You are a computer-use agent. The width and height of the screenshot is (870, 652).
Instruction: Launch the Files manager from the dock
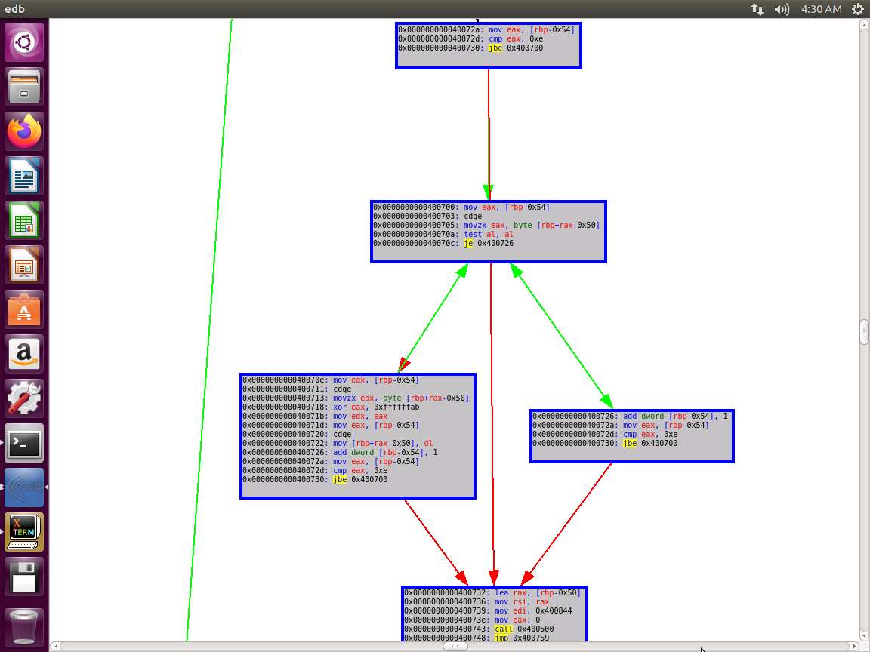tap(24, 87)
